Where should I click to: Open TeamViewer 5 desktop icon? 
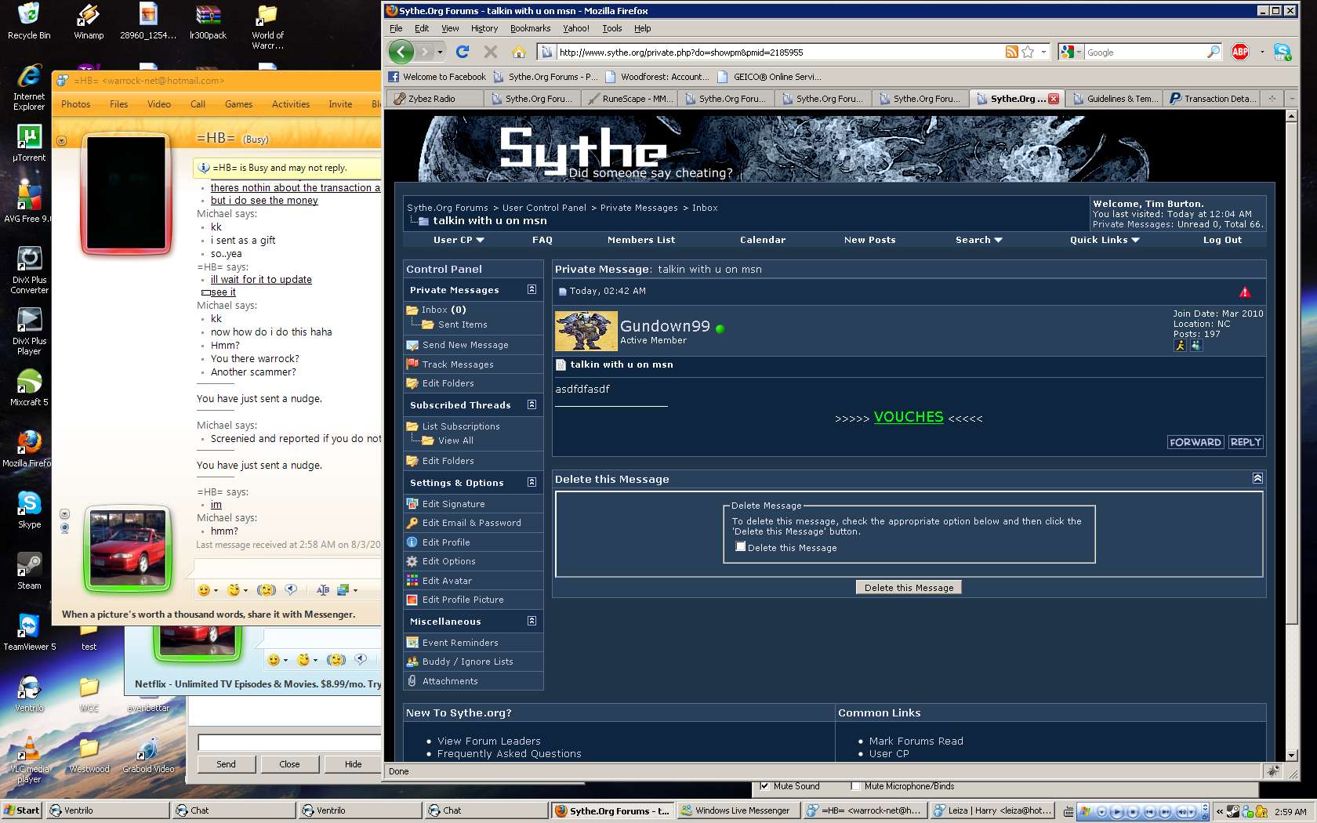[x=29, y=633]
